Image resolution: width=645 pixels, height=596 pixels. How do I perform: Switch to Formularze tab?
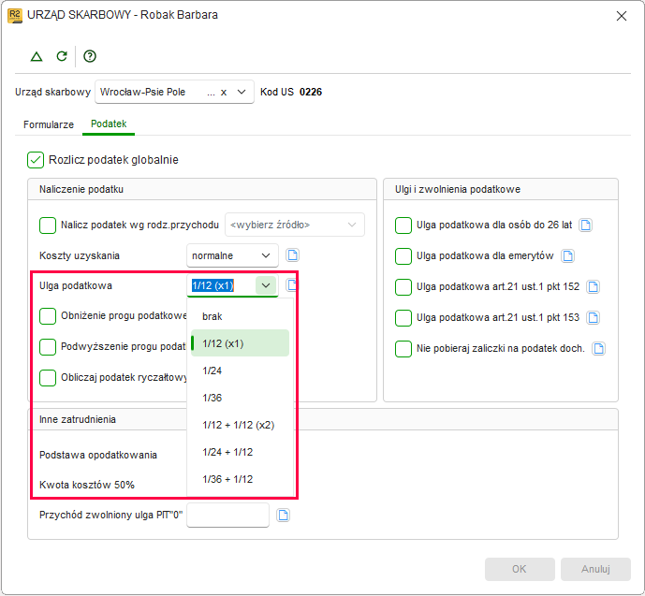pos(49,124)
